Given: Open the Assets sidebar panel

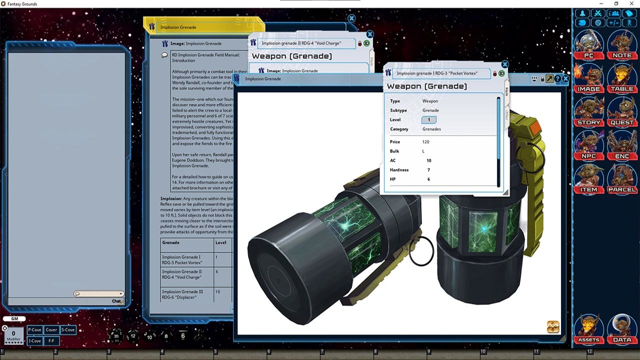Looking at the screenshot, I should tap(588, 329).
